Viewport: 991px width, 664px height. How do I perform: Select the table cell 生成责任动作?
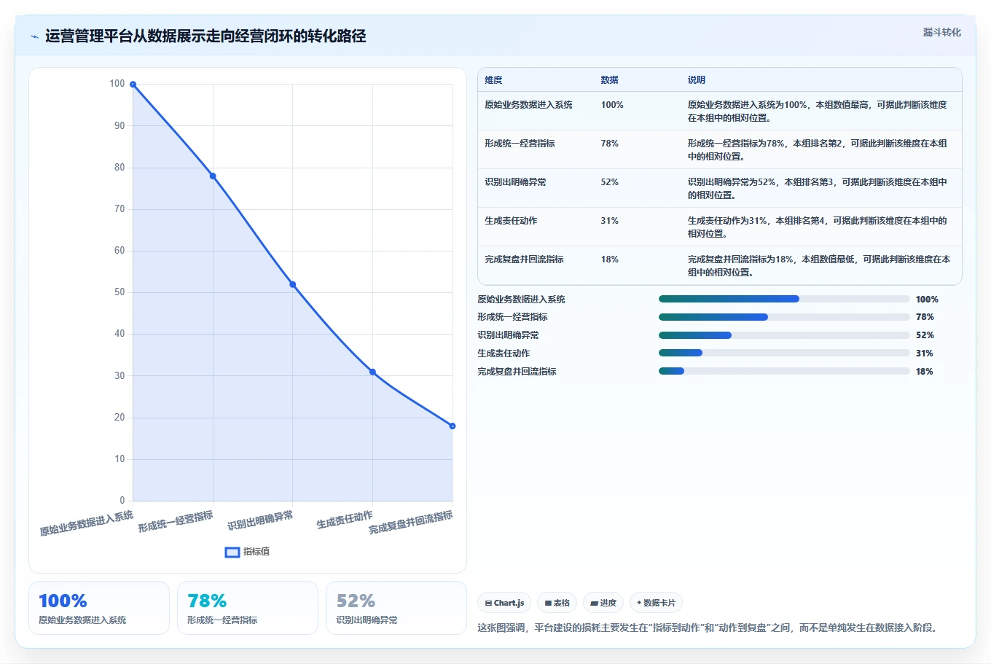tap(511, 221)
